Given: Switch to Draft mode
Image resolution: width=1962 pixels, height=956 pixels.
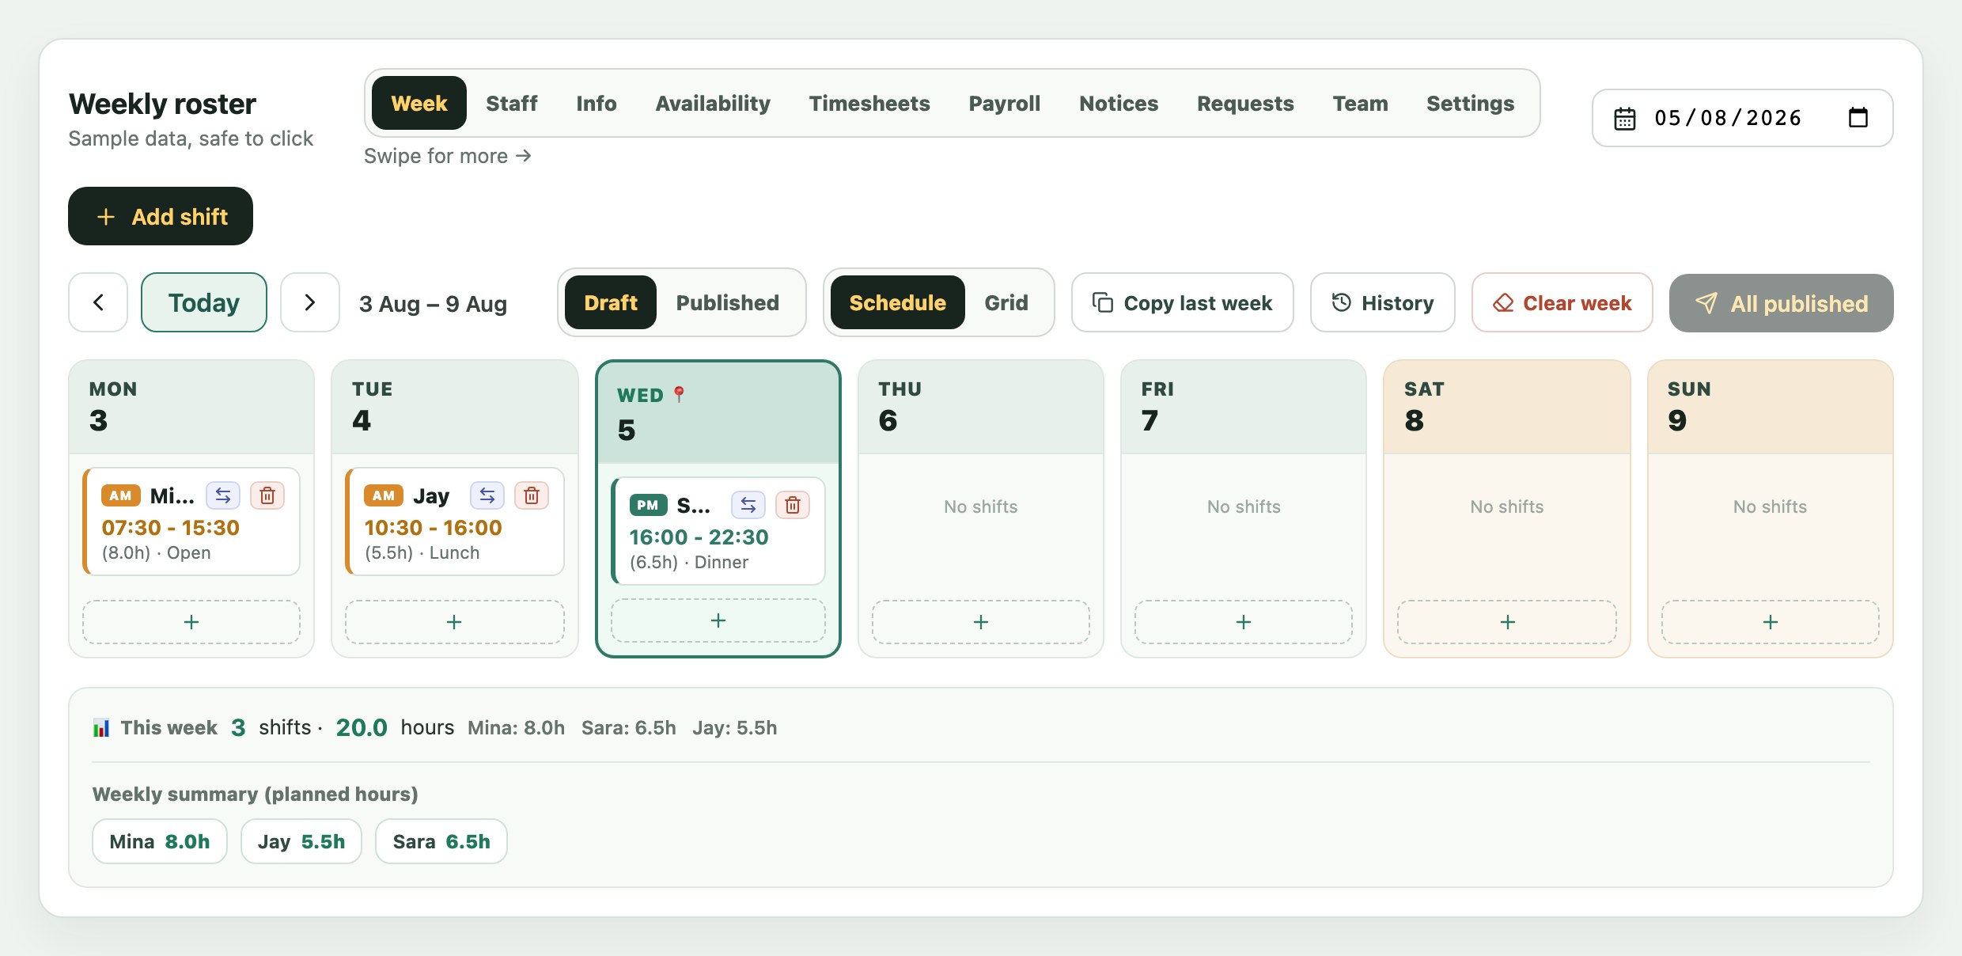Looking at the screenshot, I should coord(611,302).
